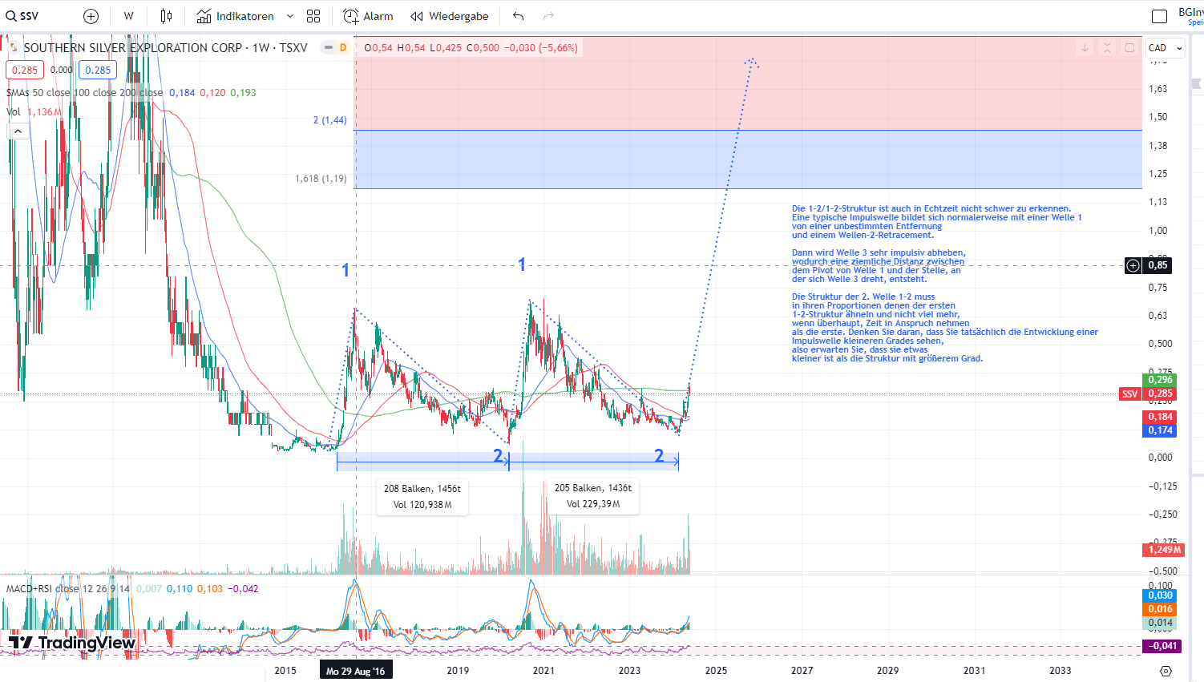Click the TradingView logo

coord(72,643)
